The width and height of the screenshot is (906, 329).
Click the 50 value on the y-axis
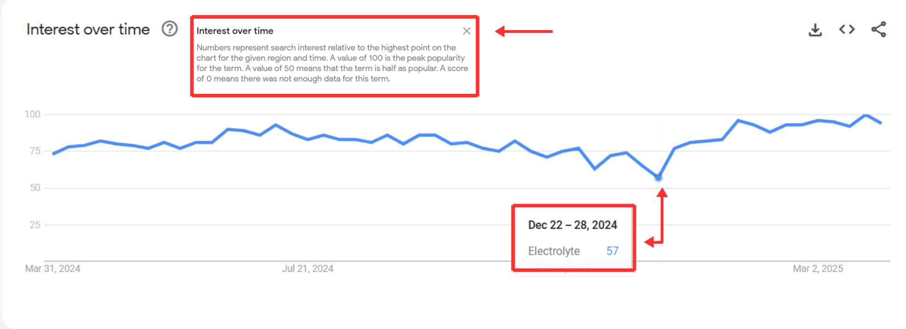pyautogui.click(x=35, y=188)
